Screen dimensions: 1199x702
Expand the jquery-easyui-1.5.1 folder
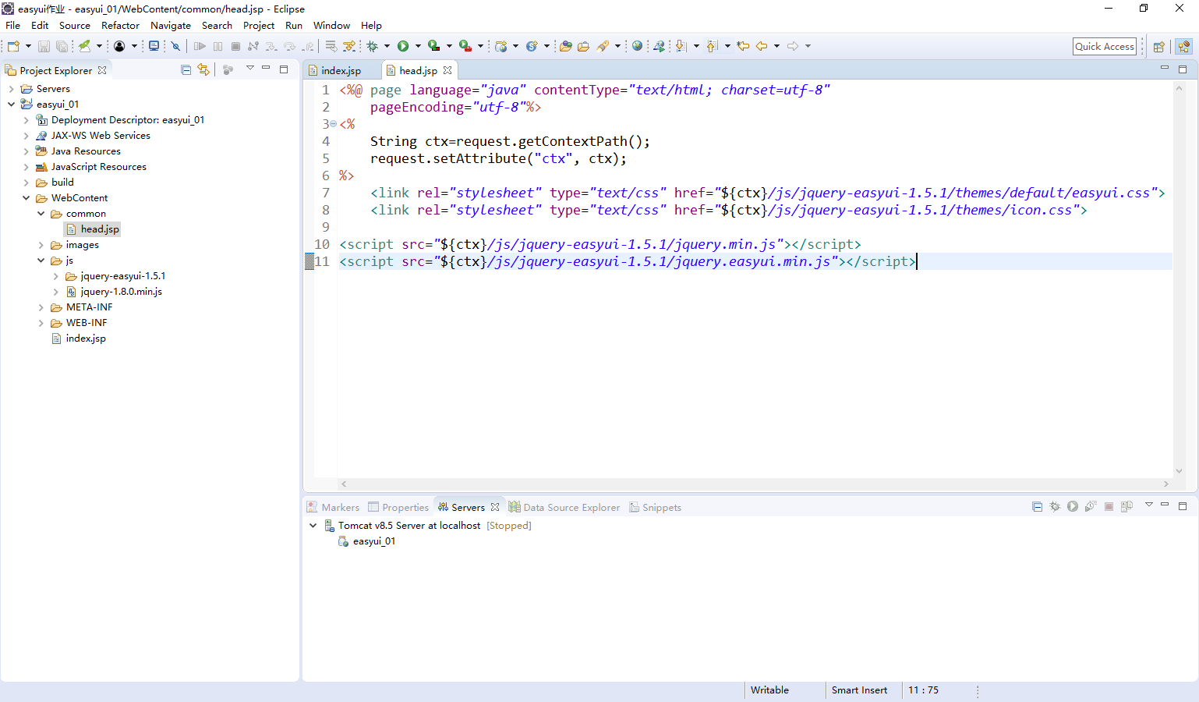pos(55,276)
